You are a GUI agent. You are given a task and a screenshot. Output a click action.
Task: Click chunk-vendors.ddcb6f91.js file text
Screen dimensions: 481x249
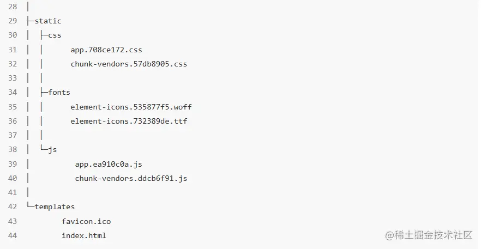131,178
